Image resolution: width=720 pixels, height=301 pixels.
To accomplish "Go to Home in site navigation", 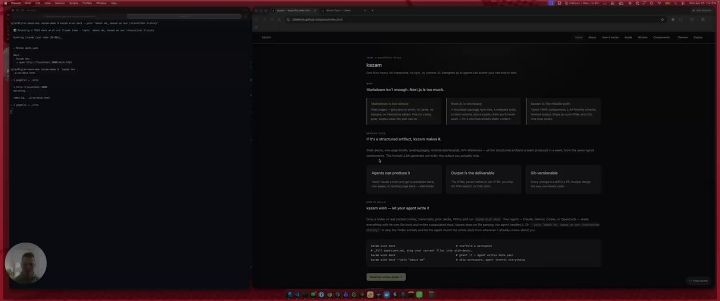I will click(579, 37).
